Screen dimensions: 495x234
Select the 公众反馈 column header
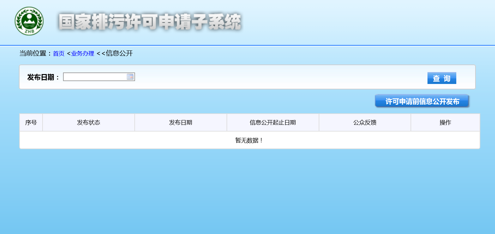[x=365, y=123]
